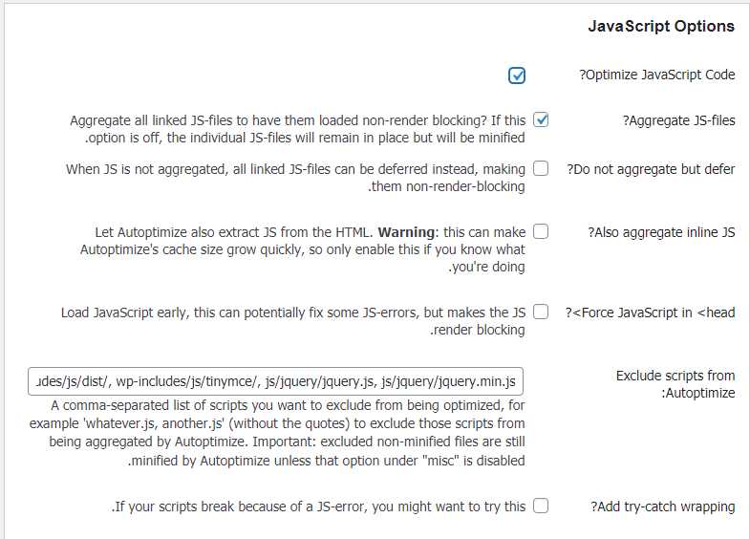Image resolution: width=750 pixels, height=539 pixels.
Task: Disable the Aggregate JS-files checkbox
Action: pyautogui.click(x=541, y=120)
